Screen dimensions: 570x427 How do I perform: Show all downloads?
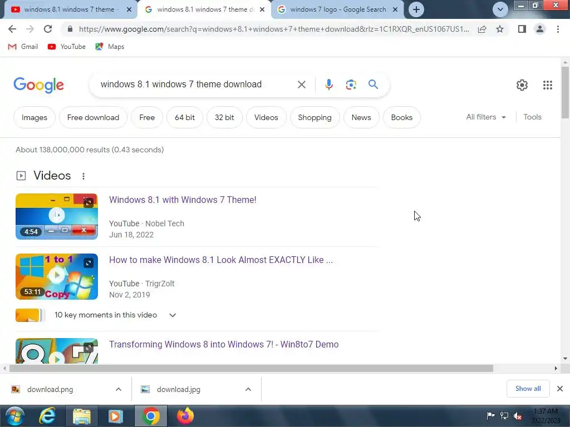528,389
